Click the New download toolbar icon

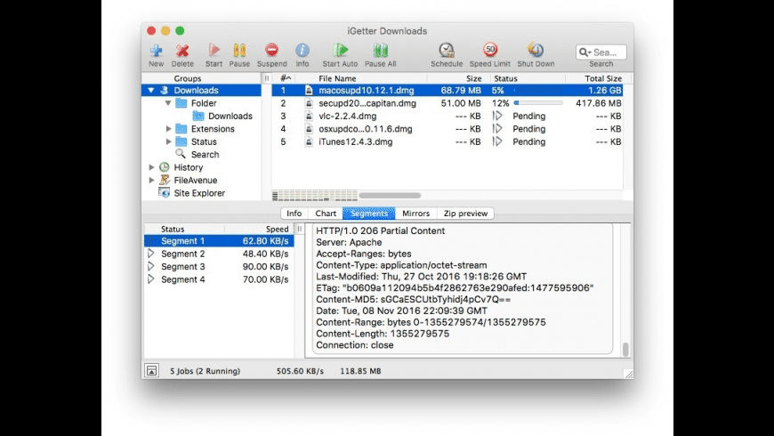click(156, 51)
